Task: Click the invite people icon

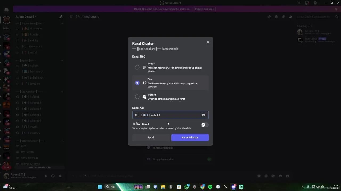Action: click(x=61, y=16)
